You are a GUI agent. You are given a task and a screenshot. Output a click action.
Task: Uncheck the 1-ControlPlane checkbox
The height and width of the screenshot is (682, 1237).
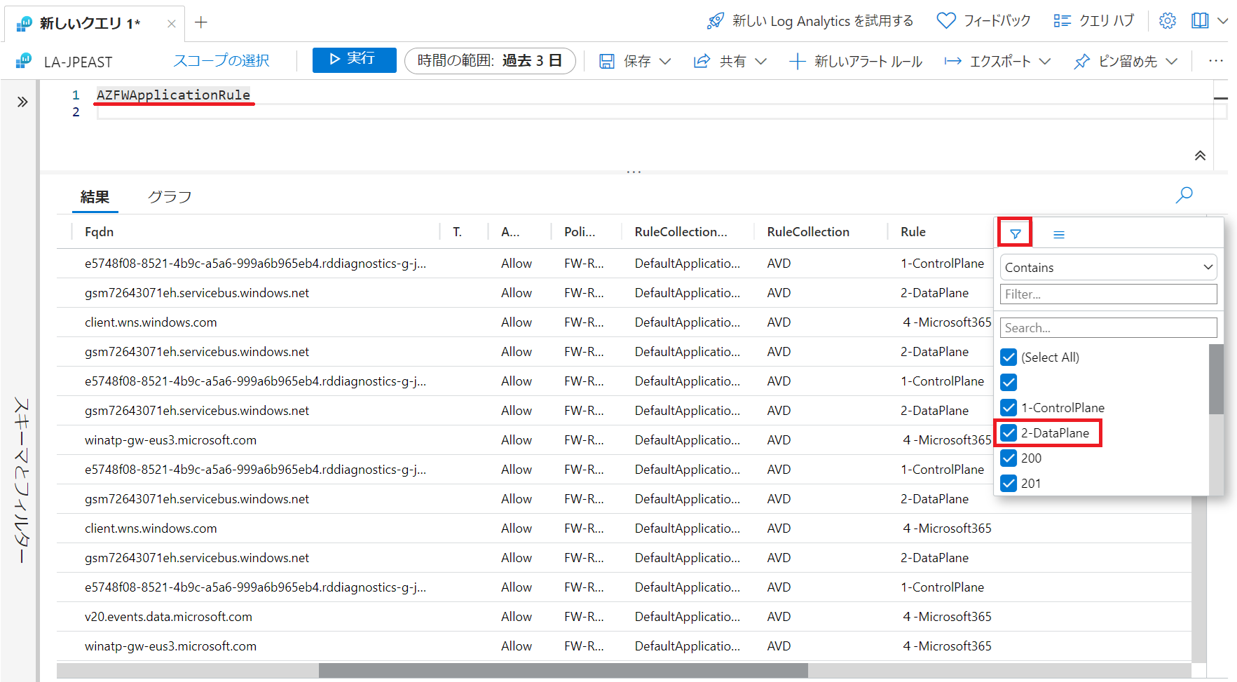tap(1009, 408)
